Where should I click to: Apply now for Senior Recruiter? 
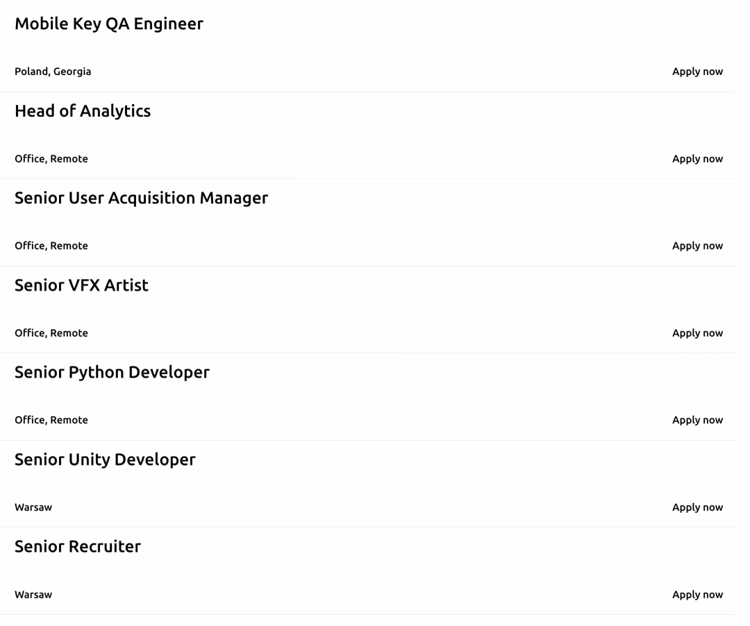pos(697,595)
